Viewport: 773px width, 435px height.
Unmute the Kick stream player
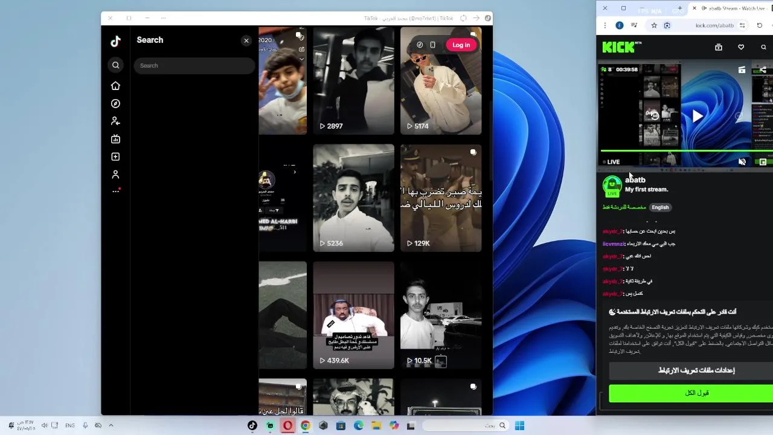pyautogui.click(x=742, y=161)
